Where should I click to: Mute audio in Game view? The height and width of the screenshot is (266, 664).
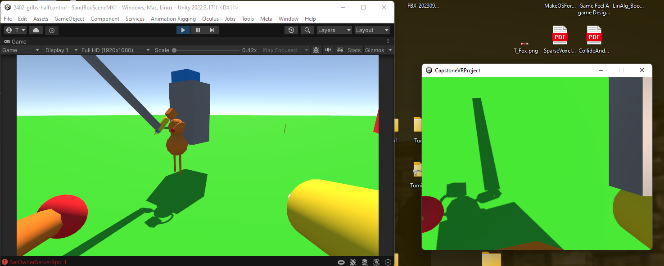(x=328, y=50)
